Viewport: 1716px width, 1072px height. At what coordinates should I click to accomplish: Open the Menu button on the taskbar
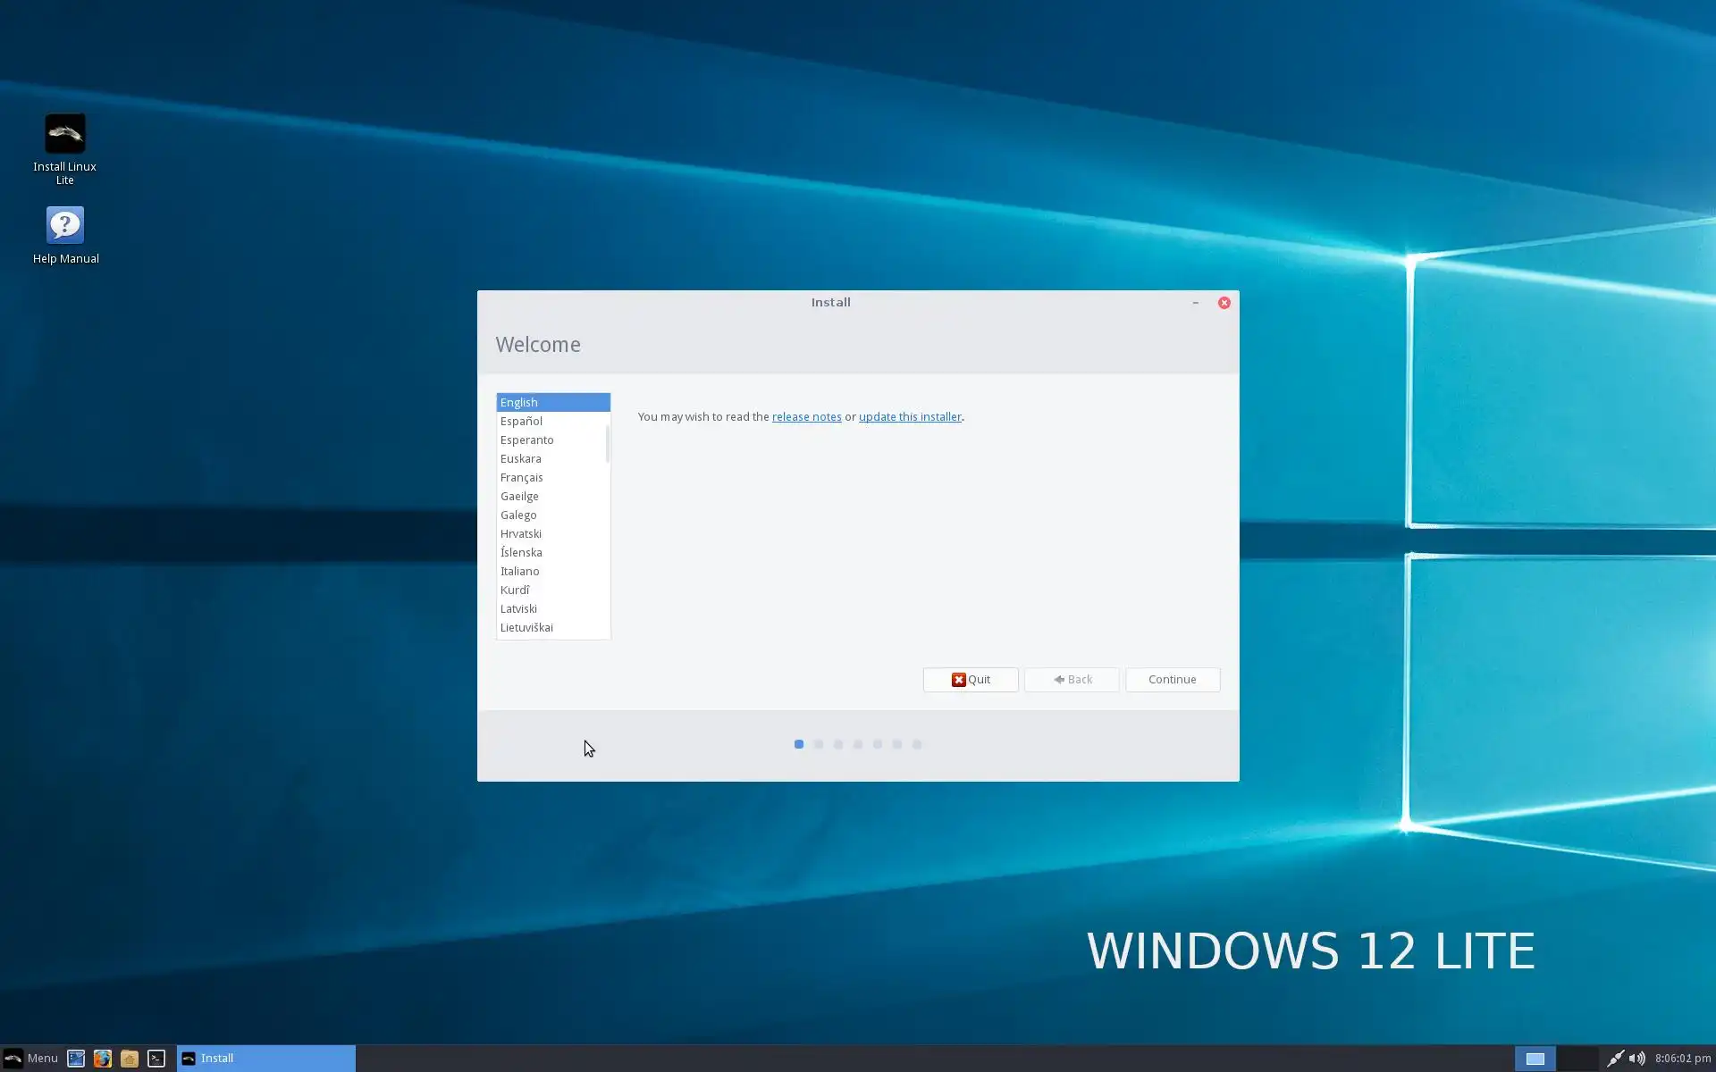[x=31, y=1059]
